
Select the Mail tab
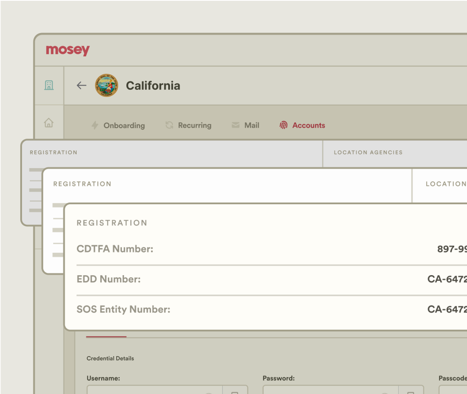pyautogui.click(x=251, y=125)
